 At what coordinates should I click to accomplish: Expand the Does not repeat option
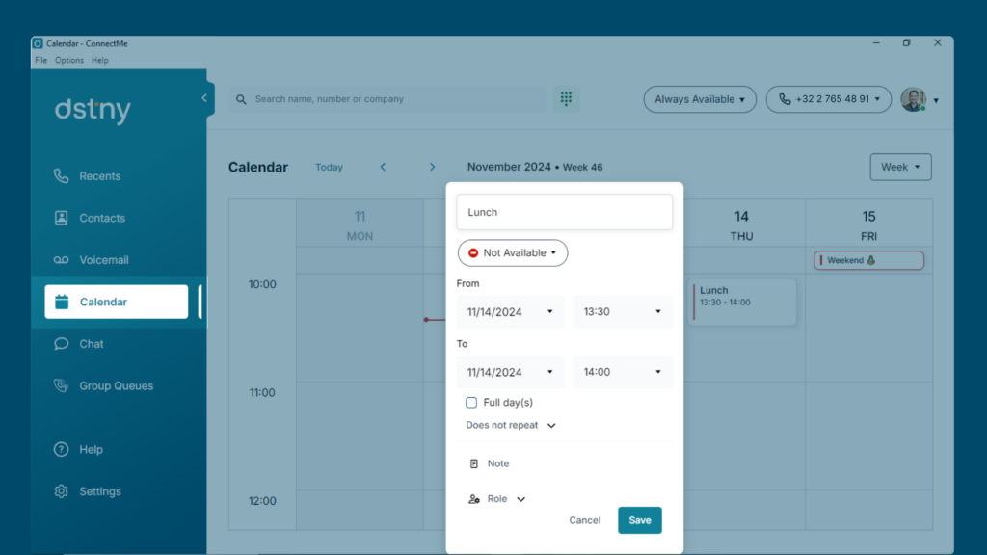point(511,425)
